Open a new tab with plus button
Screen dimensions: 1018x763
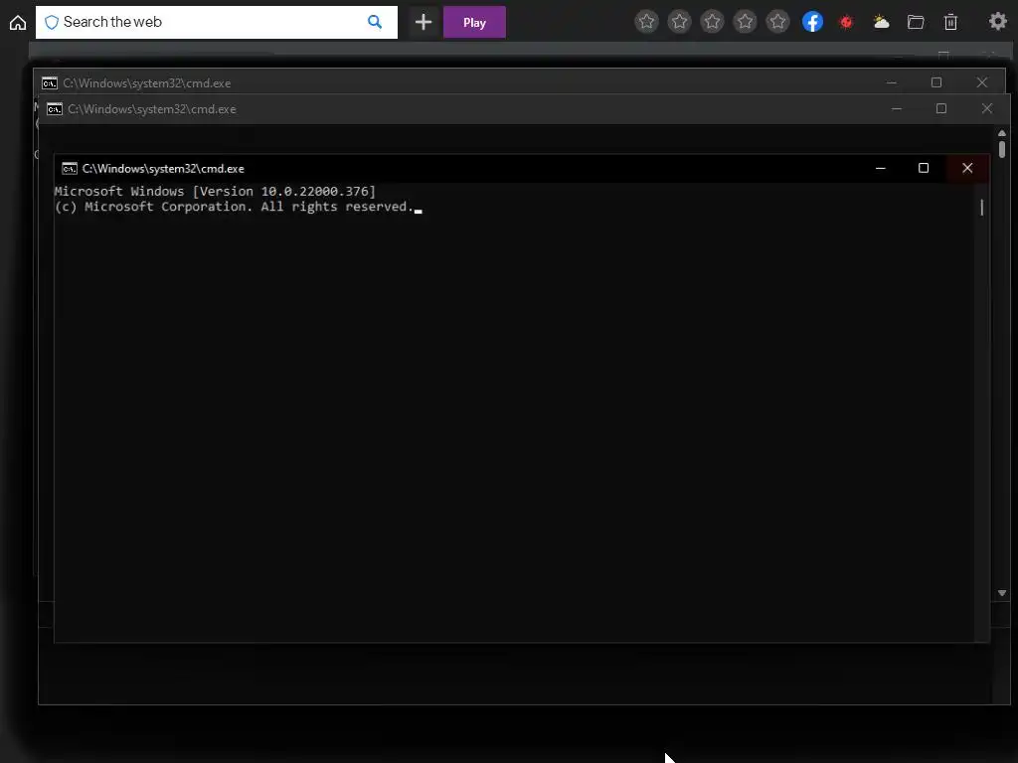(424, 22)
